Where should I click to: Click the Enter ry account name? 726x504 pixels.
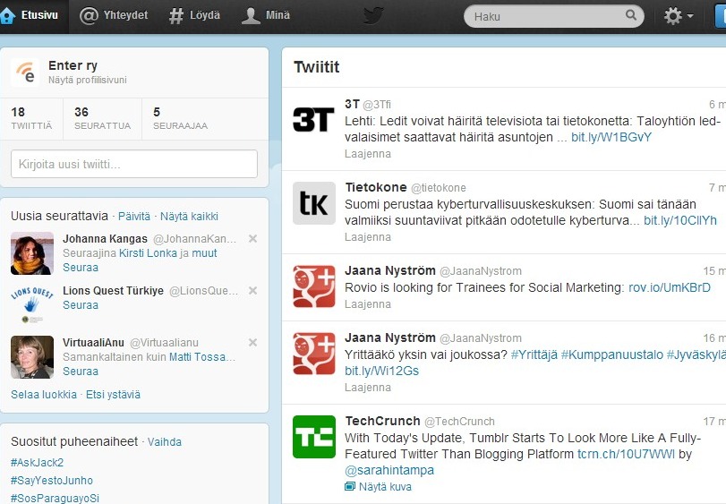[73, 65]
